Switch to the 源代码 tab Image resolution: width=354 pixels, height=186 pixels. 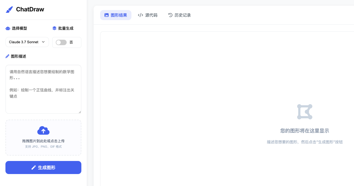click(x=147, y=15)
